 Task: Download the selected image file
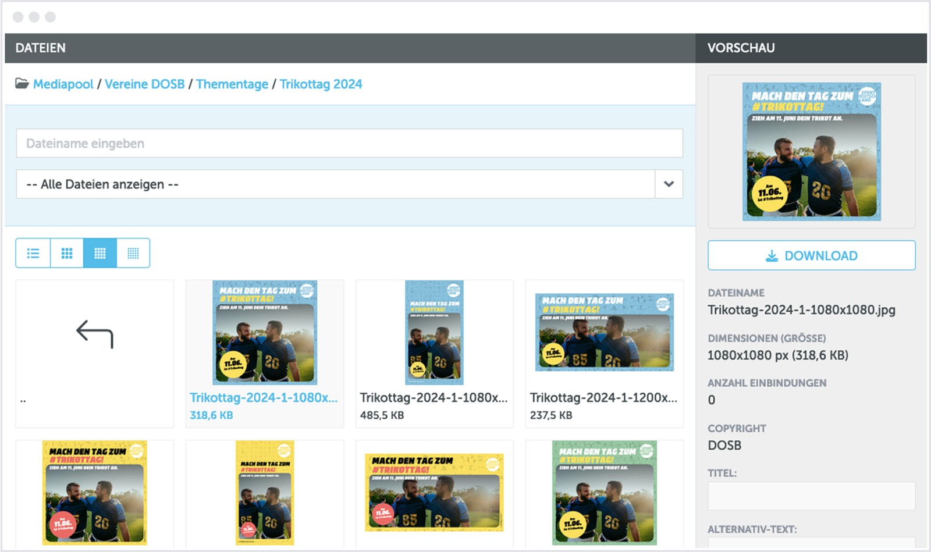811,256
